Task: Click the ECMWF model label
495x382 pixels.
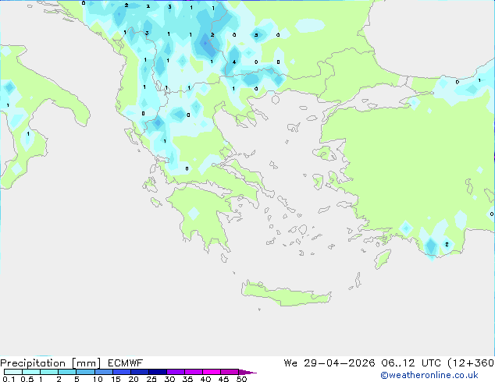Action: (126, 363)
